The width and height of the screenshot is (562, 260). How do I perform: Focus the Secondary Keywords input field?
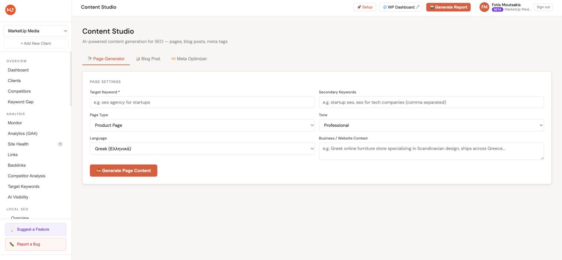[x=431, y=102]
